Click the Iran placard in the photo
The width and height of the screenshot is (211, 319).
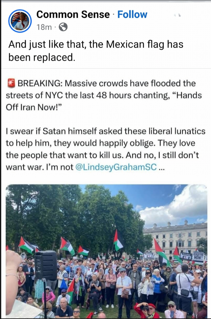click(x=186, y=257)
